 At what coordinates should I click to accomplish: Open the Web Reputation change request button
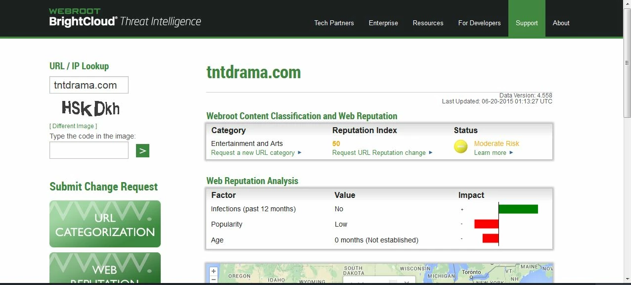pyautogui.click(x=105, y=268)
